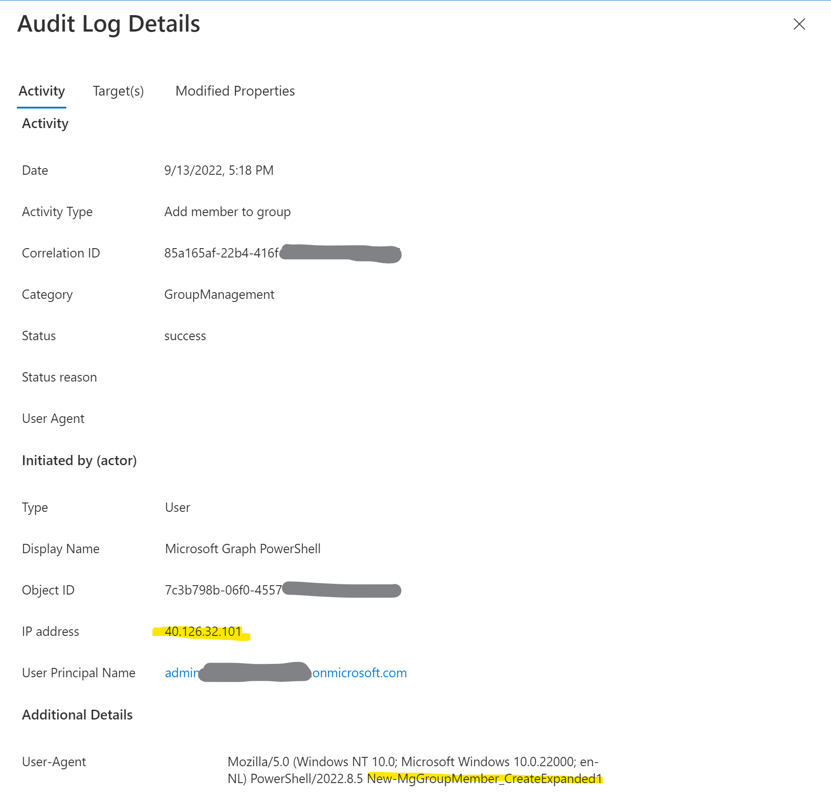Select the Activity tab
Image resolution: width=831 pixels, height=812 pixels.
[41, 91]
